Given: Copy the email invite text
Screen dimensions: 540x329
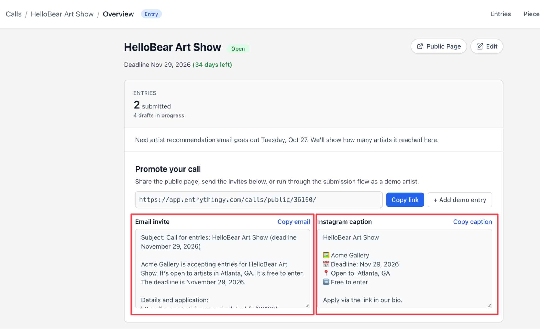Looking at the screenshot, I should click(x=294, y=222).
